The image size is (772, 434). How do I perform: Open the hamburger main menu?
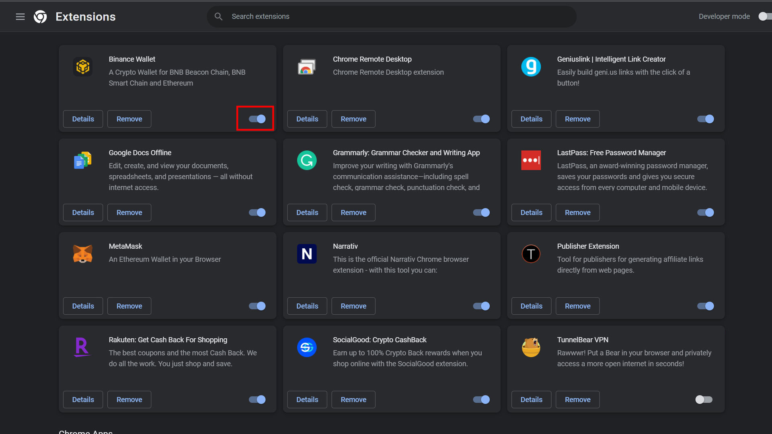(20, 16)
